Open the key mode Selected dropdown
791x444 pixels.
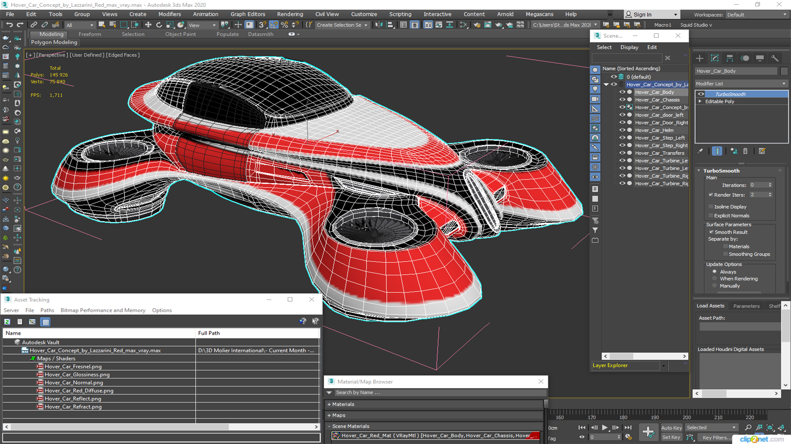pyautogui.click(x=711, y=428)
